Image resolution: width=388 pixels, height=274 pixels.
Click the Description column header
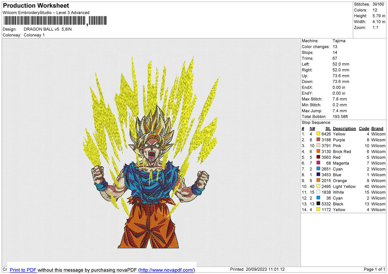pos(344,128)
